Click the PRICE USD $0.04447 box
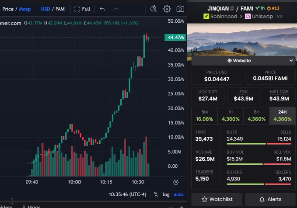The height and width of the screenshot is (208, 297). click(217, 76)
